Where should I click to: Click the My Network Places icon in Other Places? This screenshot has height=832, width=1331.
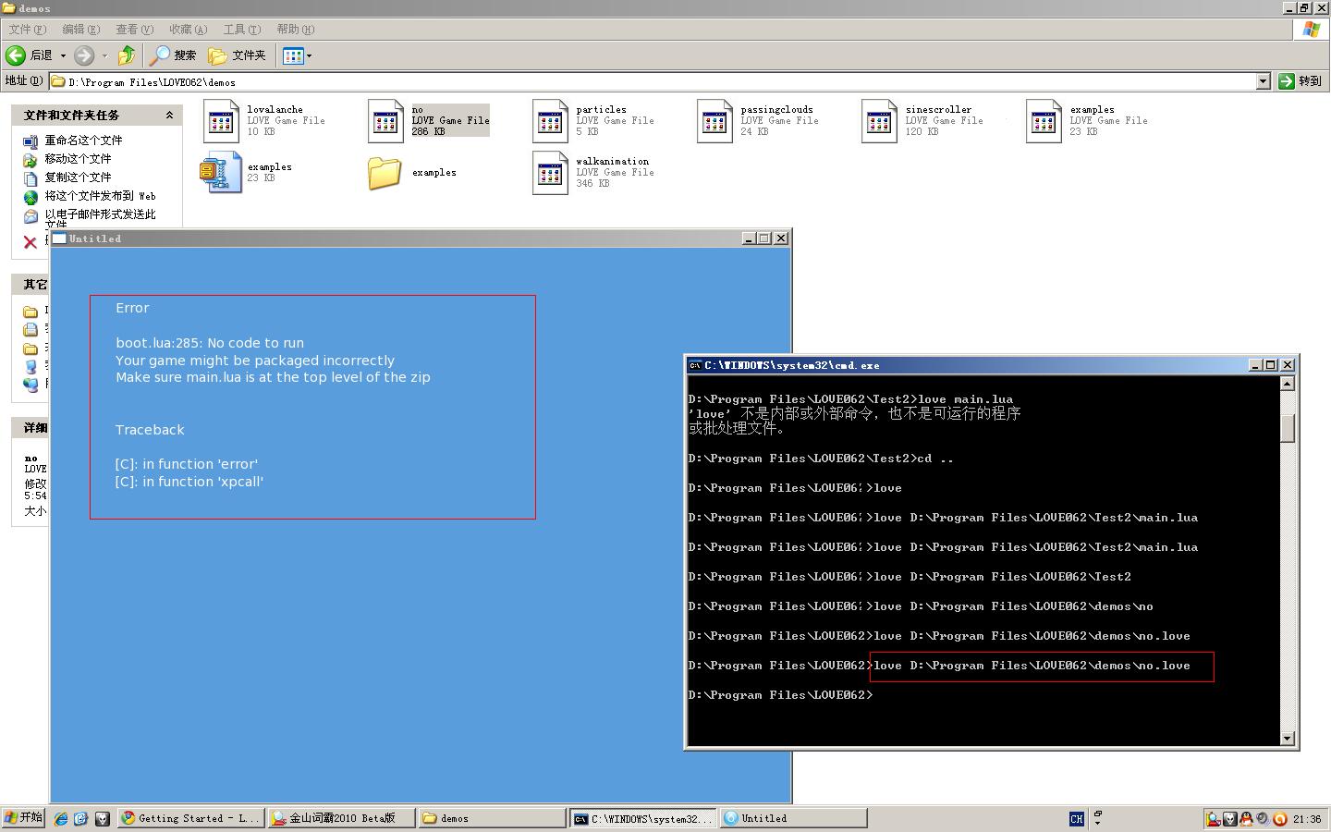30,384
